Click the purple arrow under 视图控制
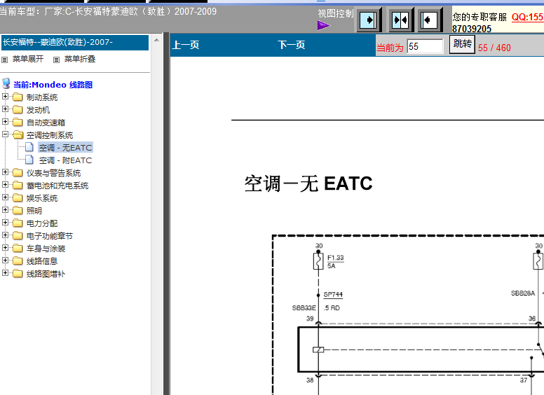The width and height of the screenshot is (544, 395). click(323, 26)
